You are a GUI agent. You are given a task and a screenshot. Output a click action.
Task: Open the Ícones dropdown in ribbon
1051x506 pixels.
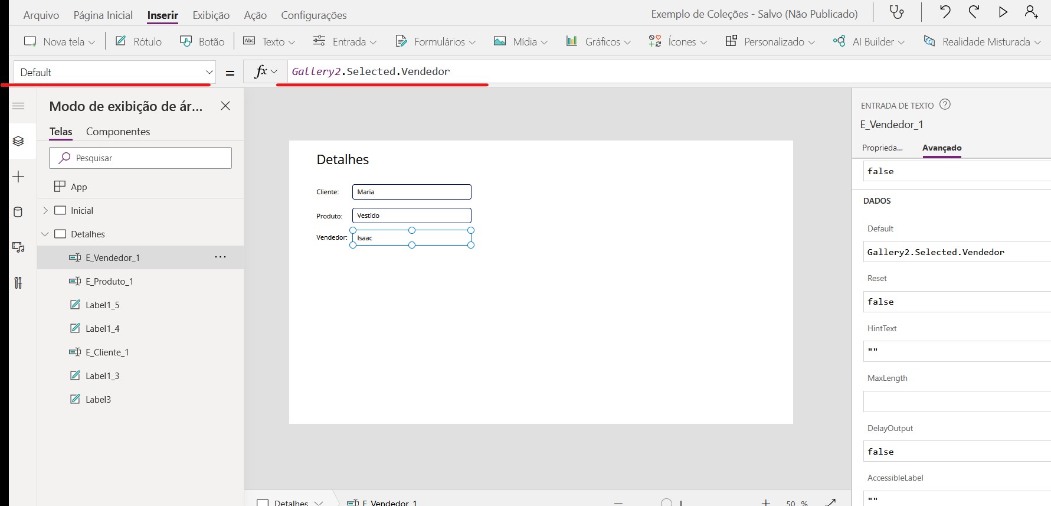[677, 41]
